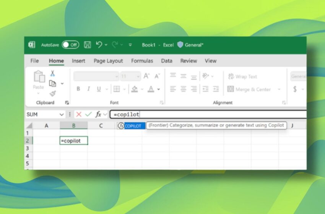Click the Insert Function fx icon
Image resolution: width=325 pixels, height=214 pixels.
pos(98,114)
